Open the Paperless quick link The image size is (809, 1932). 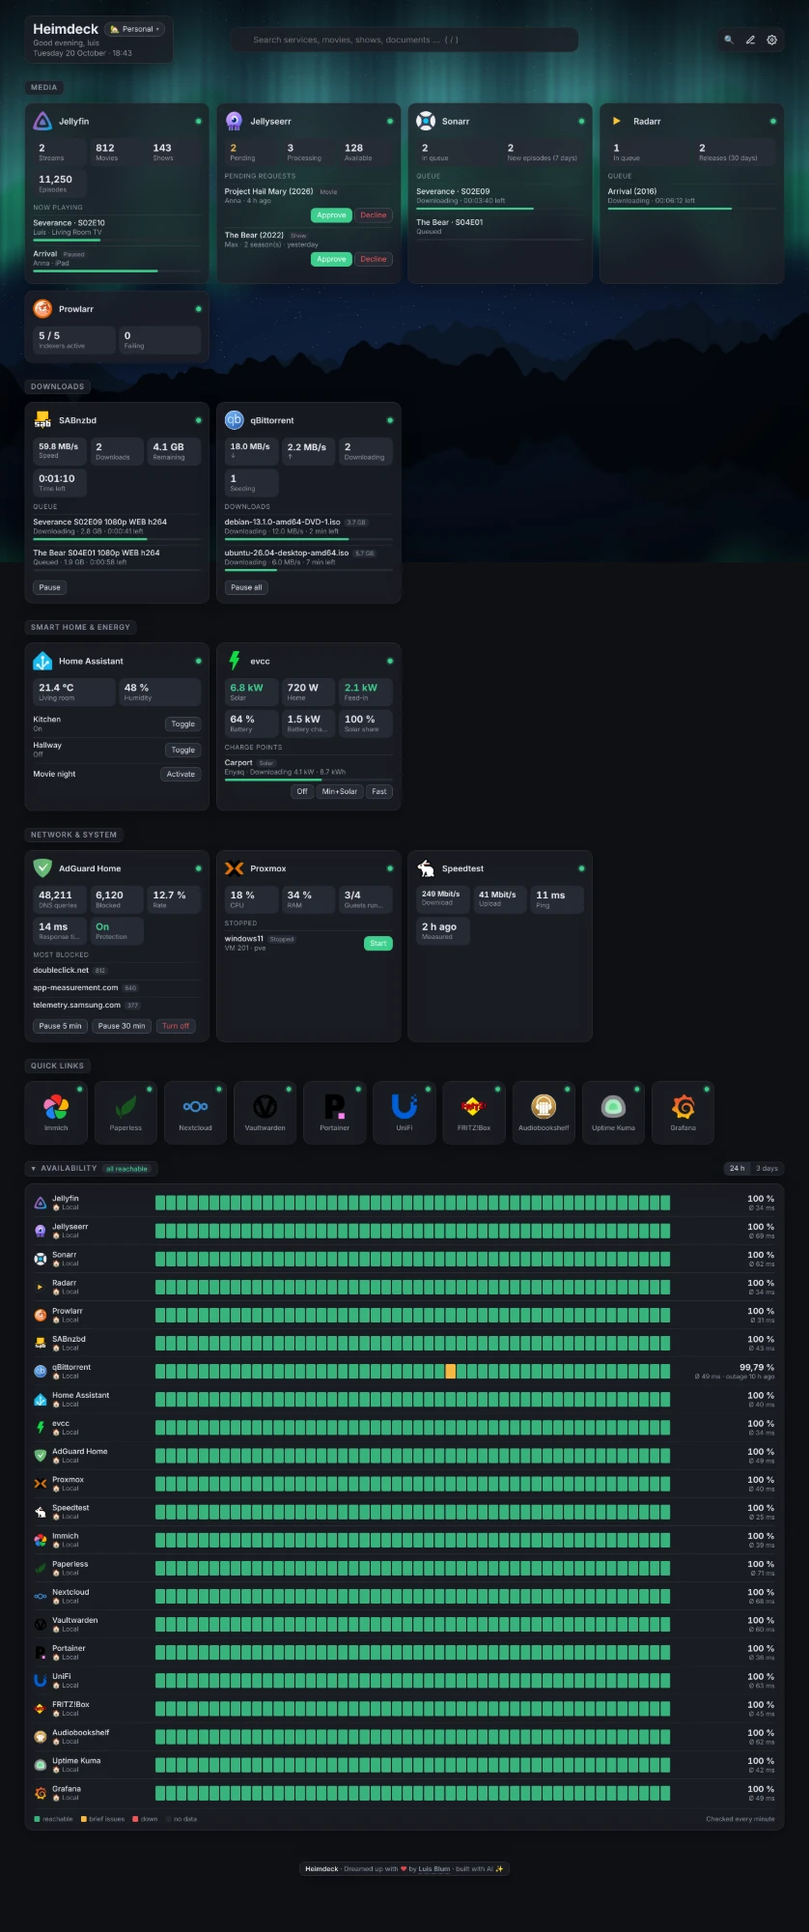126,1113
